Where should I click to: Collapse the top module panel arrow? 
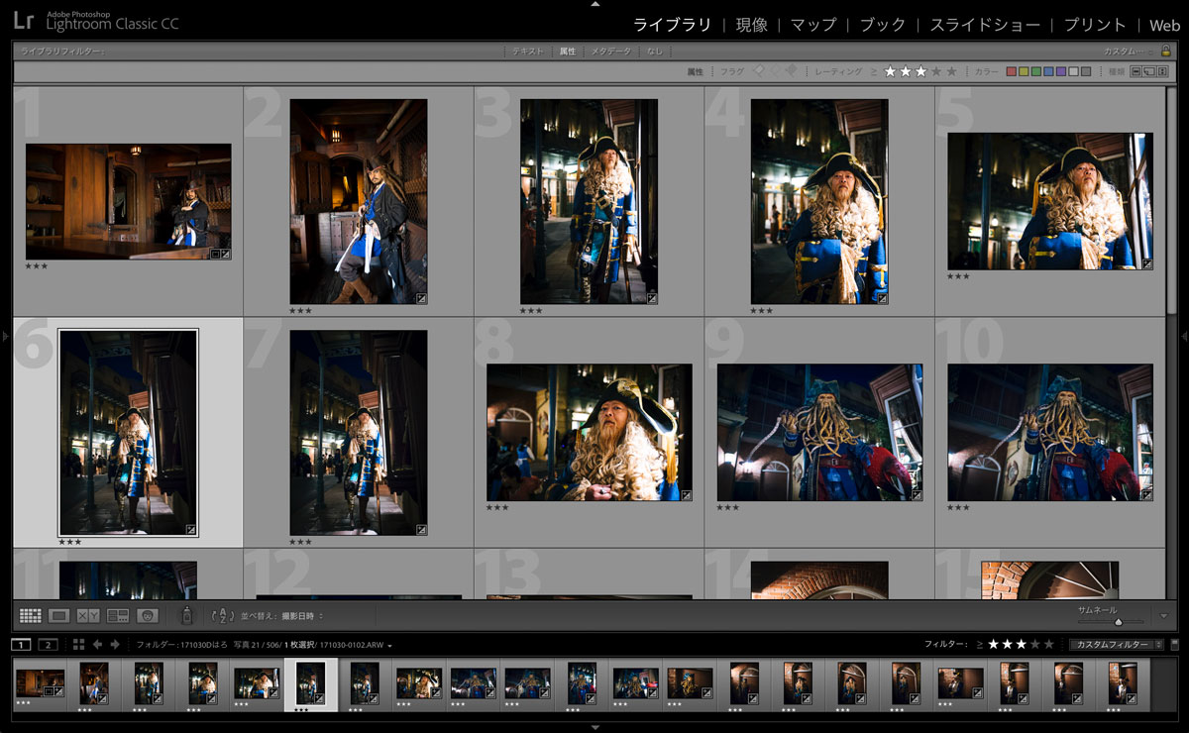[x=594, y=4]
